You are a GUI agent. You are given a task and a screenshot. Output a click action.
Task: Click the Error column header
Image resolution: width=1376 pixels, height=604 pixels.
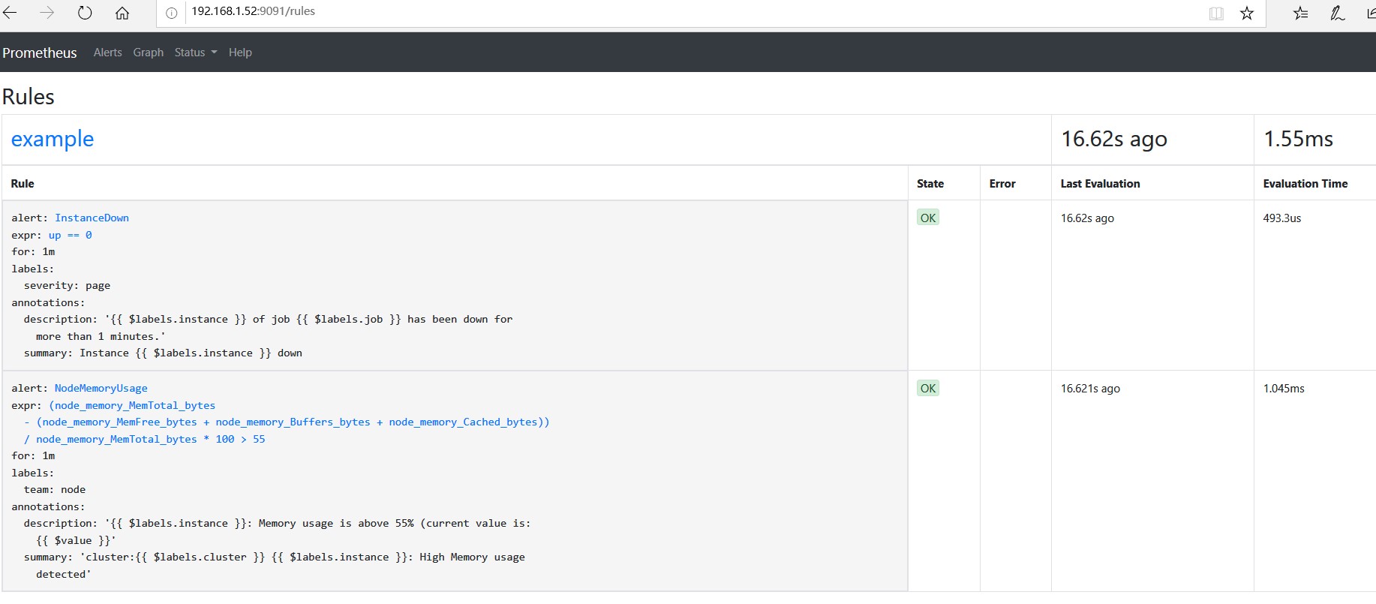(1002, 183)
